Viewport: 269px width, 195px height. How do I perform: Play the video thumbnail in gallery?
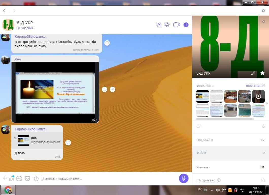pos(258,96)
